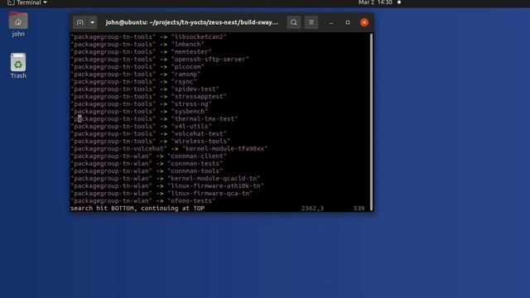The image size is (530, 298).
Task: Click the line with "thermal-imx-test"
Action: click(154, 118)
